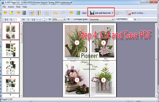Go to the next page

pyautogui.click(x=29, y=19)
